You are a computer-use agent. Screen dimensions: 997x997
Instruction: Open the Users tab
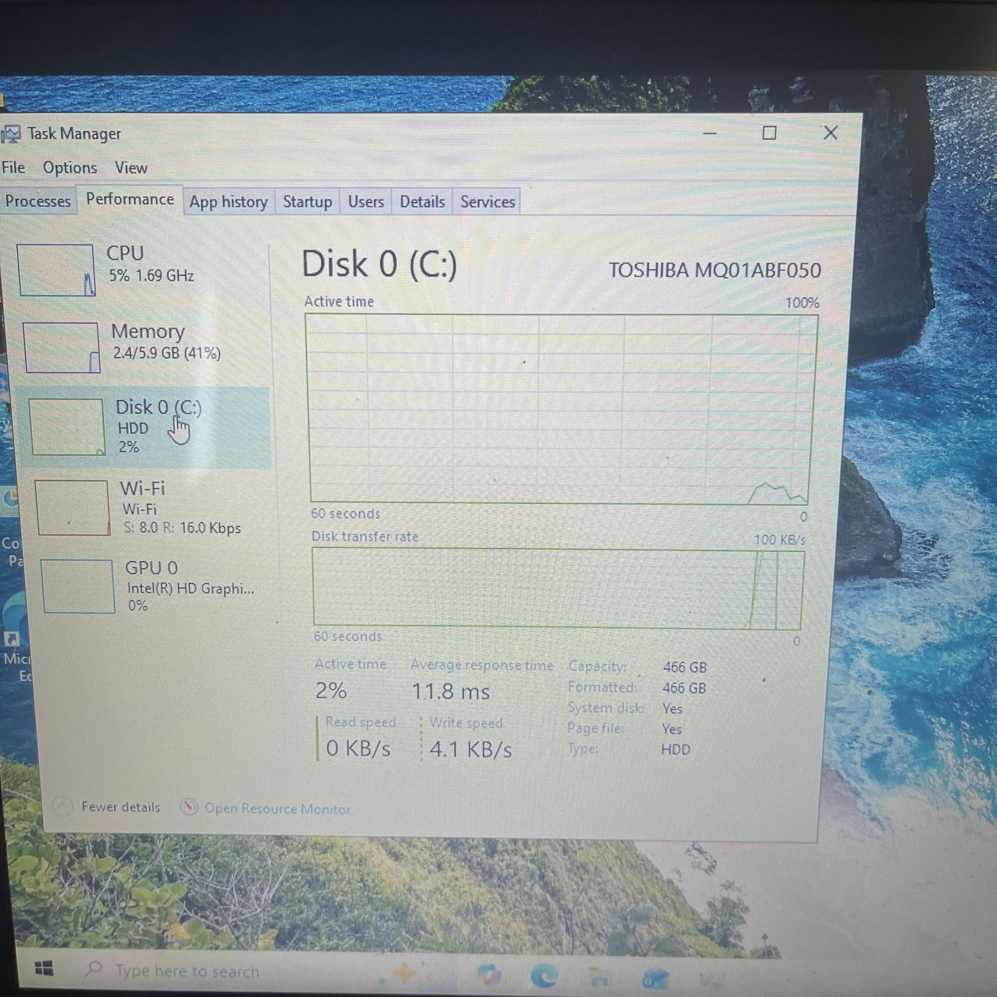pos(366,202)
